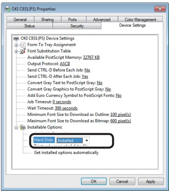Select Send CTRL-D Before Each Job label
Screen dimensions: 169x191
pyautogui.click(x=55, y=70)
